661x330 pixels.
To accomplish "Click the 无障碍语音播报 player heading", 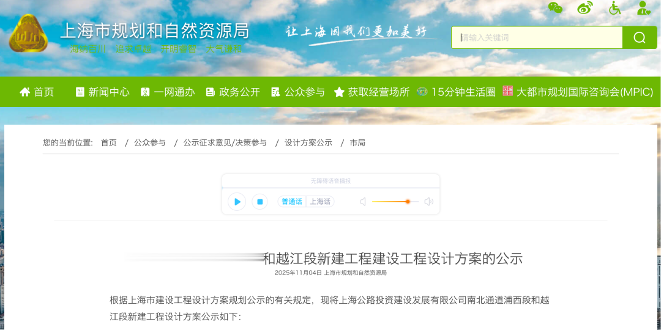I will pos(330,181).
